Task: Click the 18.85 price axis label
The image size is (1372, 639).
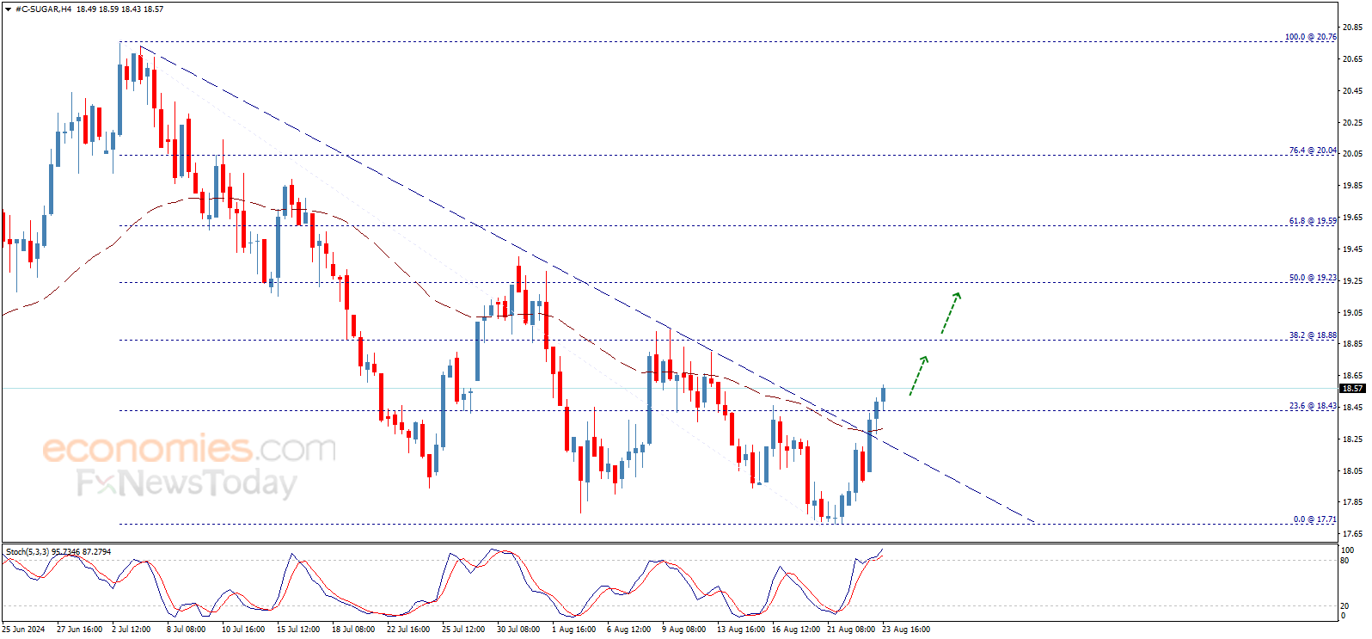Action: point(1352,344)
